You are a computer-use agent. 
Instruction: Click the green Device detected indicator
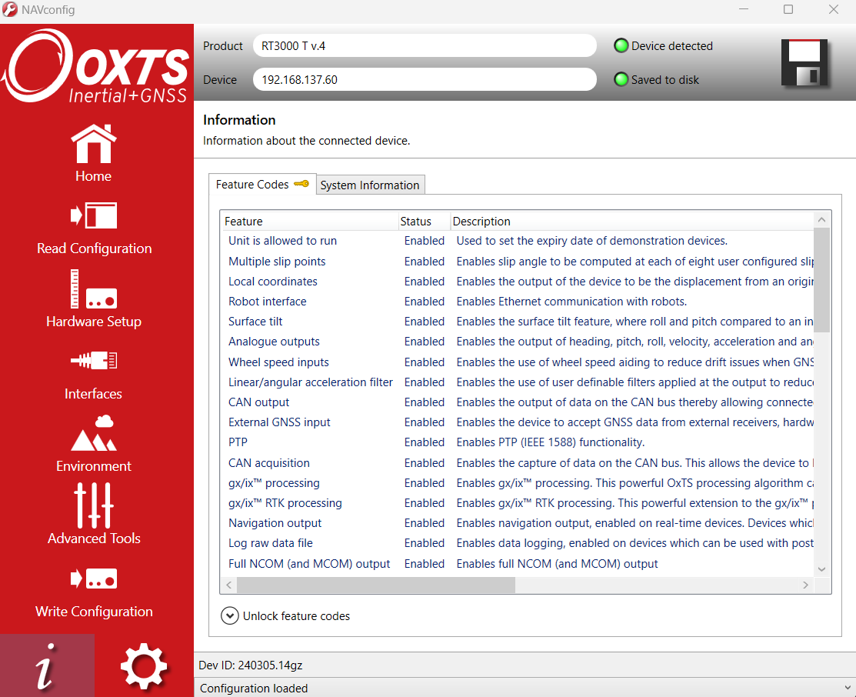pyautogui.click(x=621, y=46)
